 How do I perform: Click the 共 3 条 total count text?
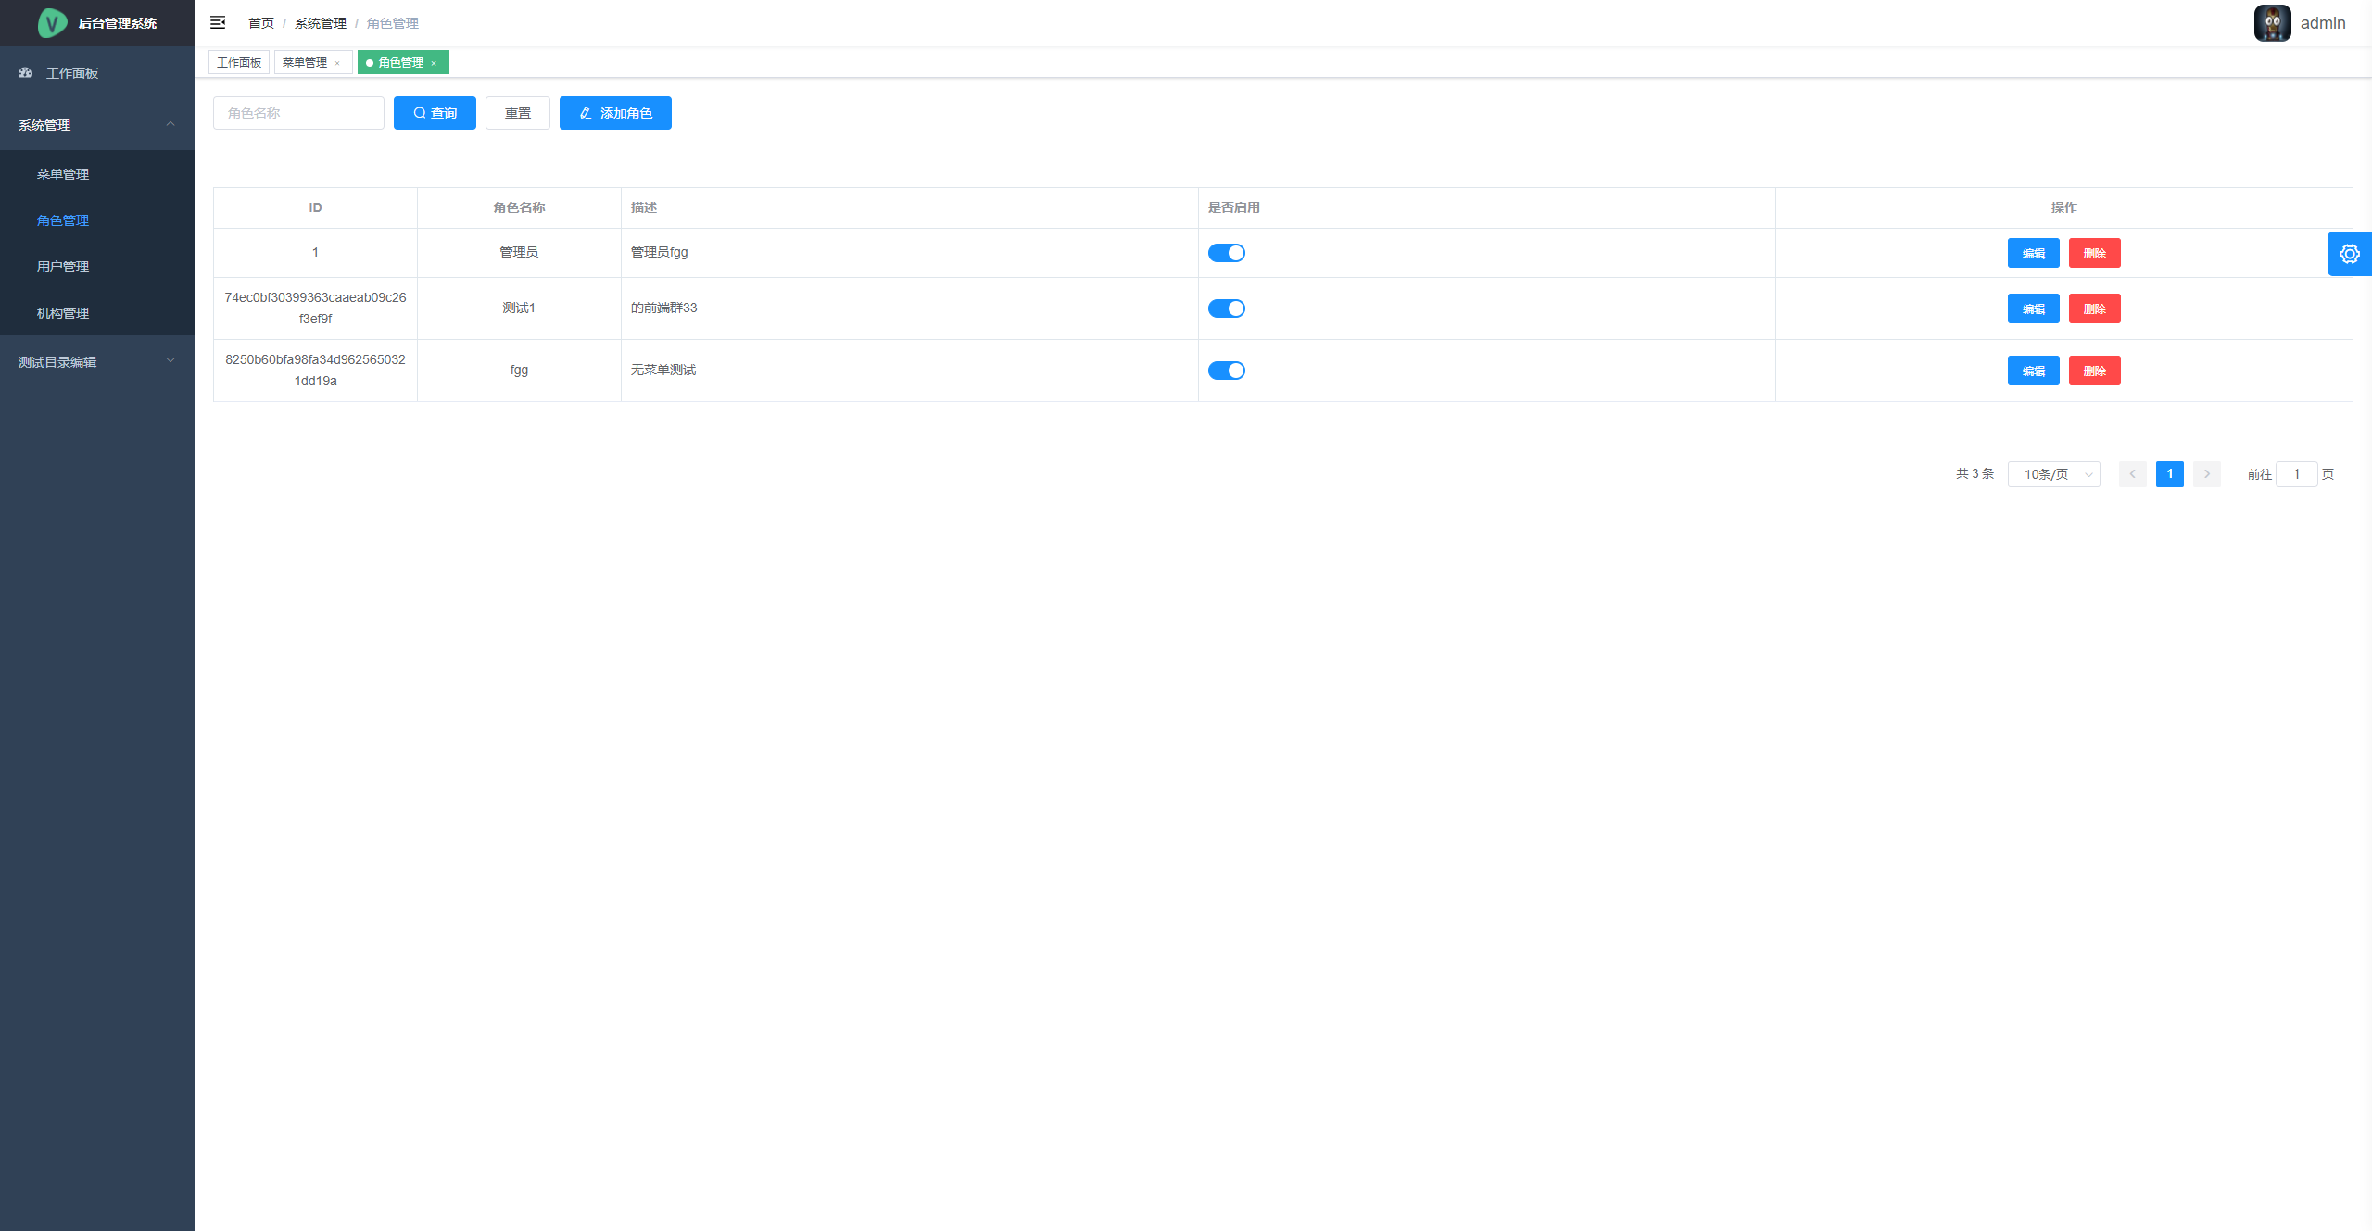coord(1975,473)
